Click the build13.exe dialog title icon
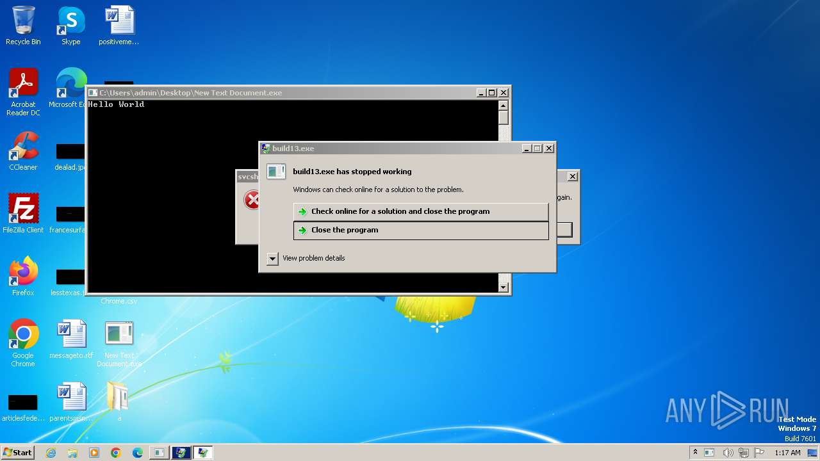820x461 pixels. 266,149
